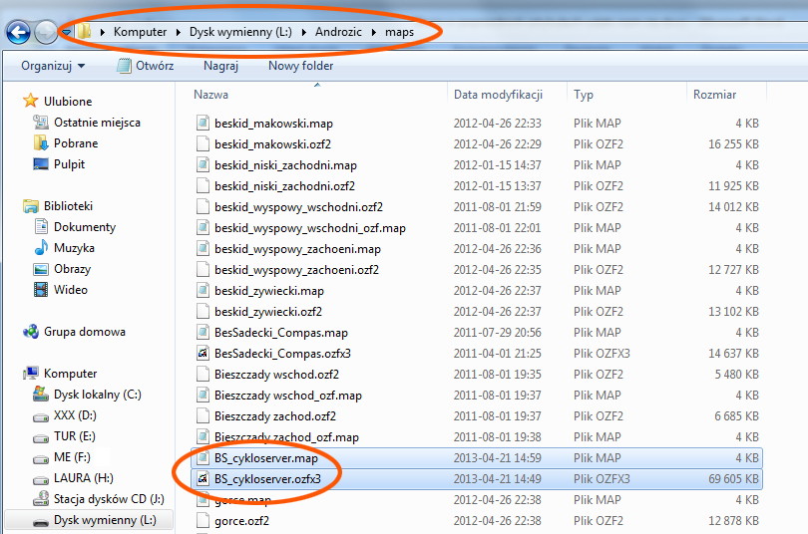This screenshot has height=534, width=808.
Task: Click file name BS_cykloserver.map
Action: 266,458
